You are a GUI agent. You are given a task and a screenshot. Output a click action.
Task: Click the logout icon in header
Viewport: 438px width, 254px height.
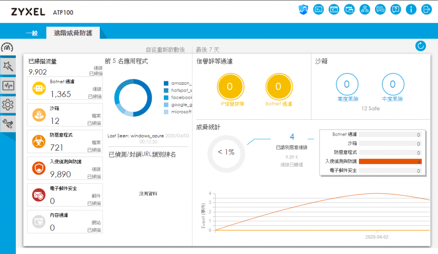pyautogui.click(x=426, y=9)
